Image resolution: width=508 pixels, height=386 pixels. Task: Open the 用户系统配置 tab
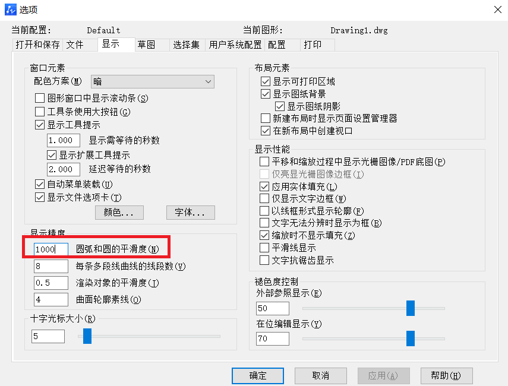point(235,45)
